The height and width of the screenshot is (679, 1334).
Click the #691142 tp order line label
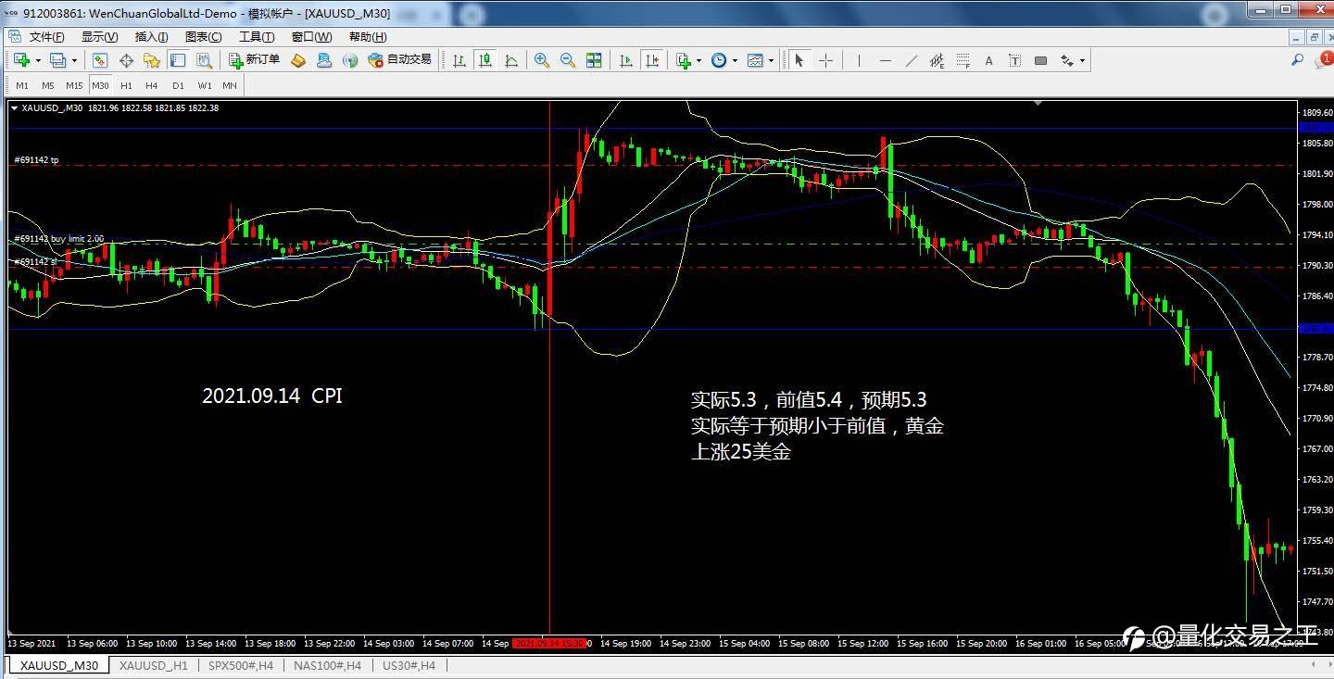pyautogui.click(x=36, y=160)
